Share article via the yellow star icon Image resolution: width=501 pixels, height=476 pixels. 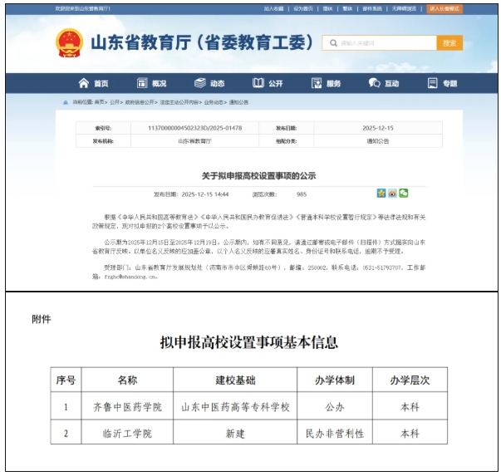pos(381,194)
